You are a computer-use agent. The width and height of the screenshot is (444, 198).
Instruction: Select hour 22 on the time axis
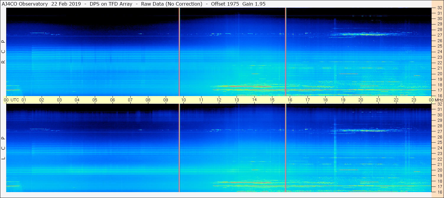[x=396, y=100]
